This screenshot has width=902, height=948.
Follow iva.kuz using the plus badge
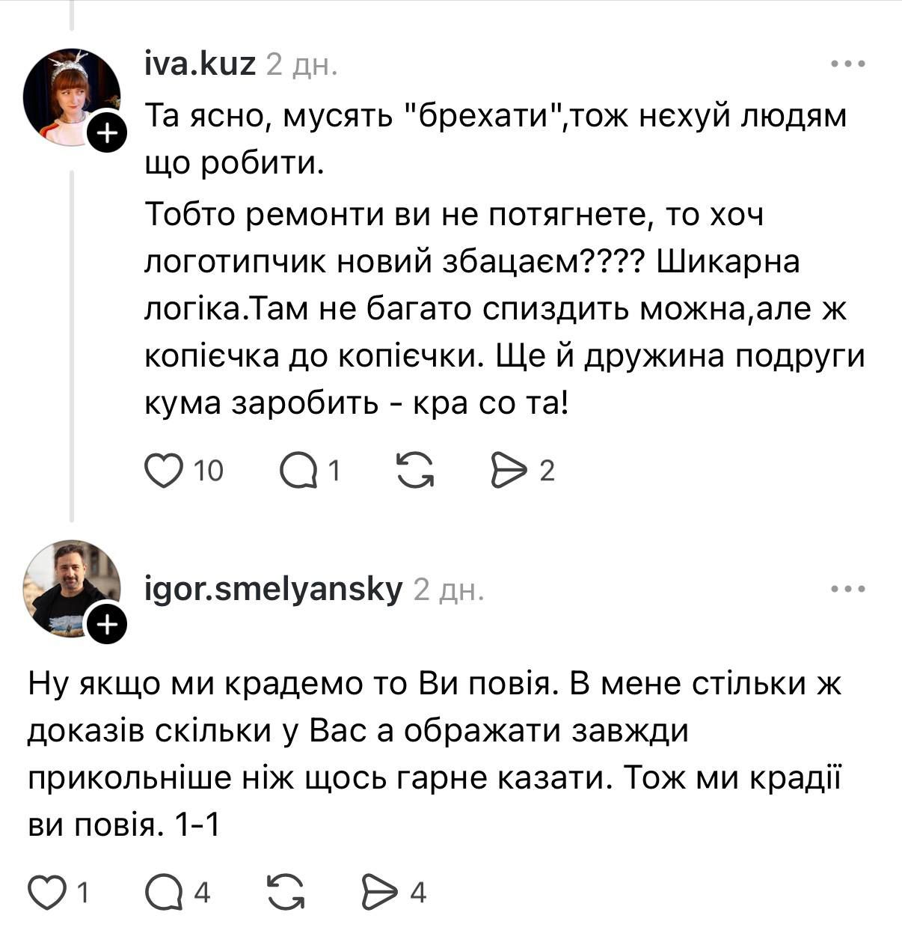pyautogui.click(x=107, y=135)
